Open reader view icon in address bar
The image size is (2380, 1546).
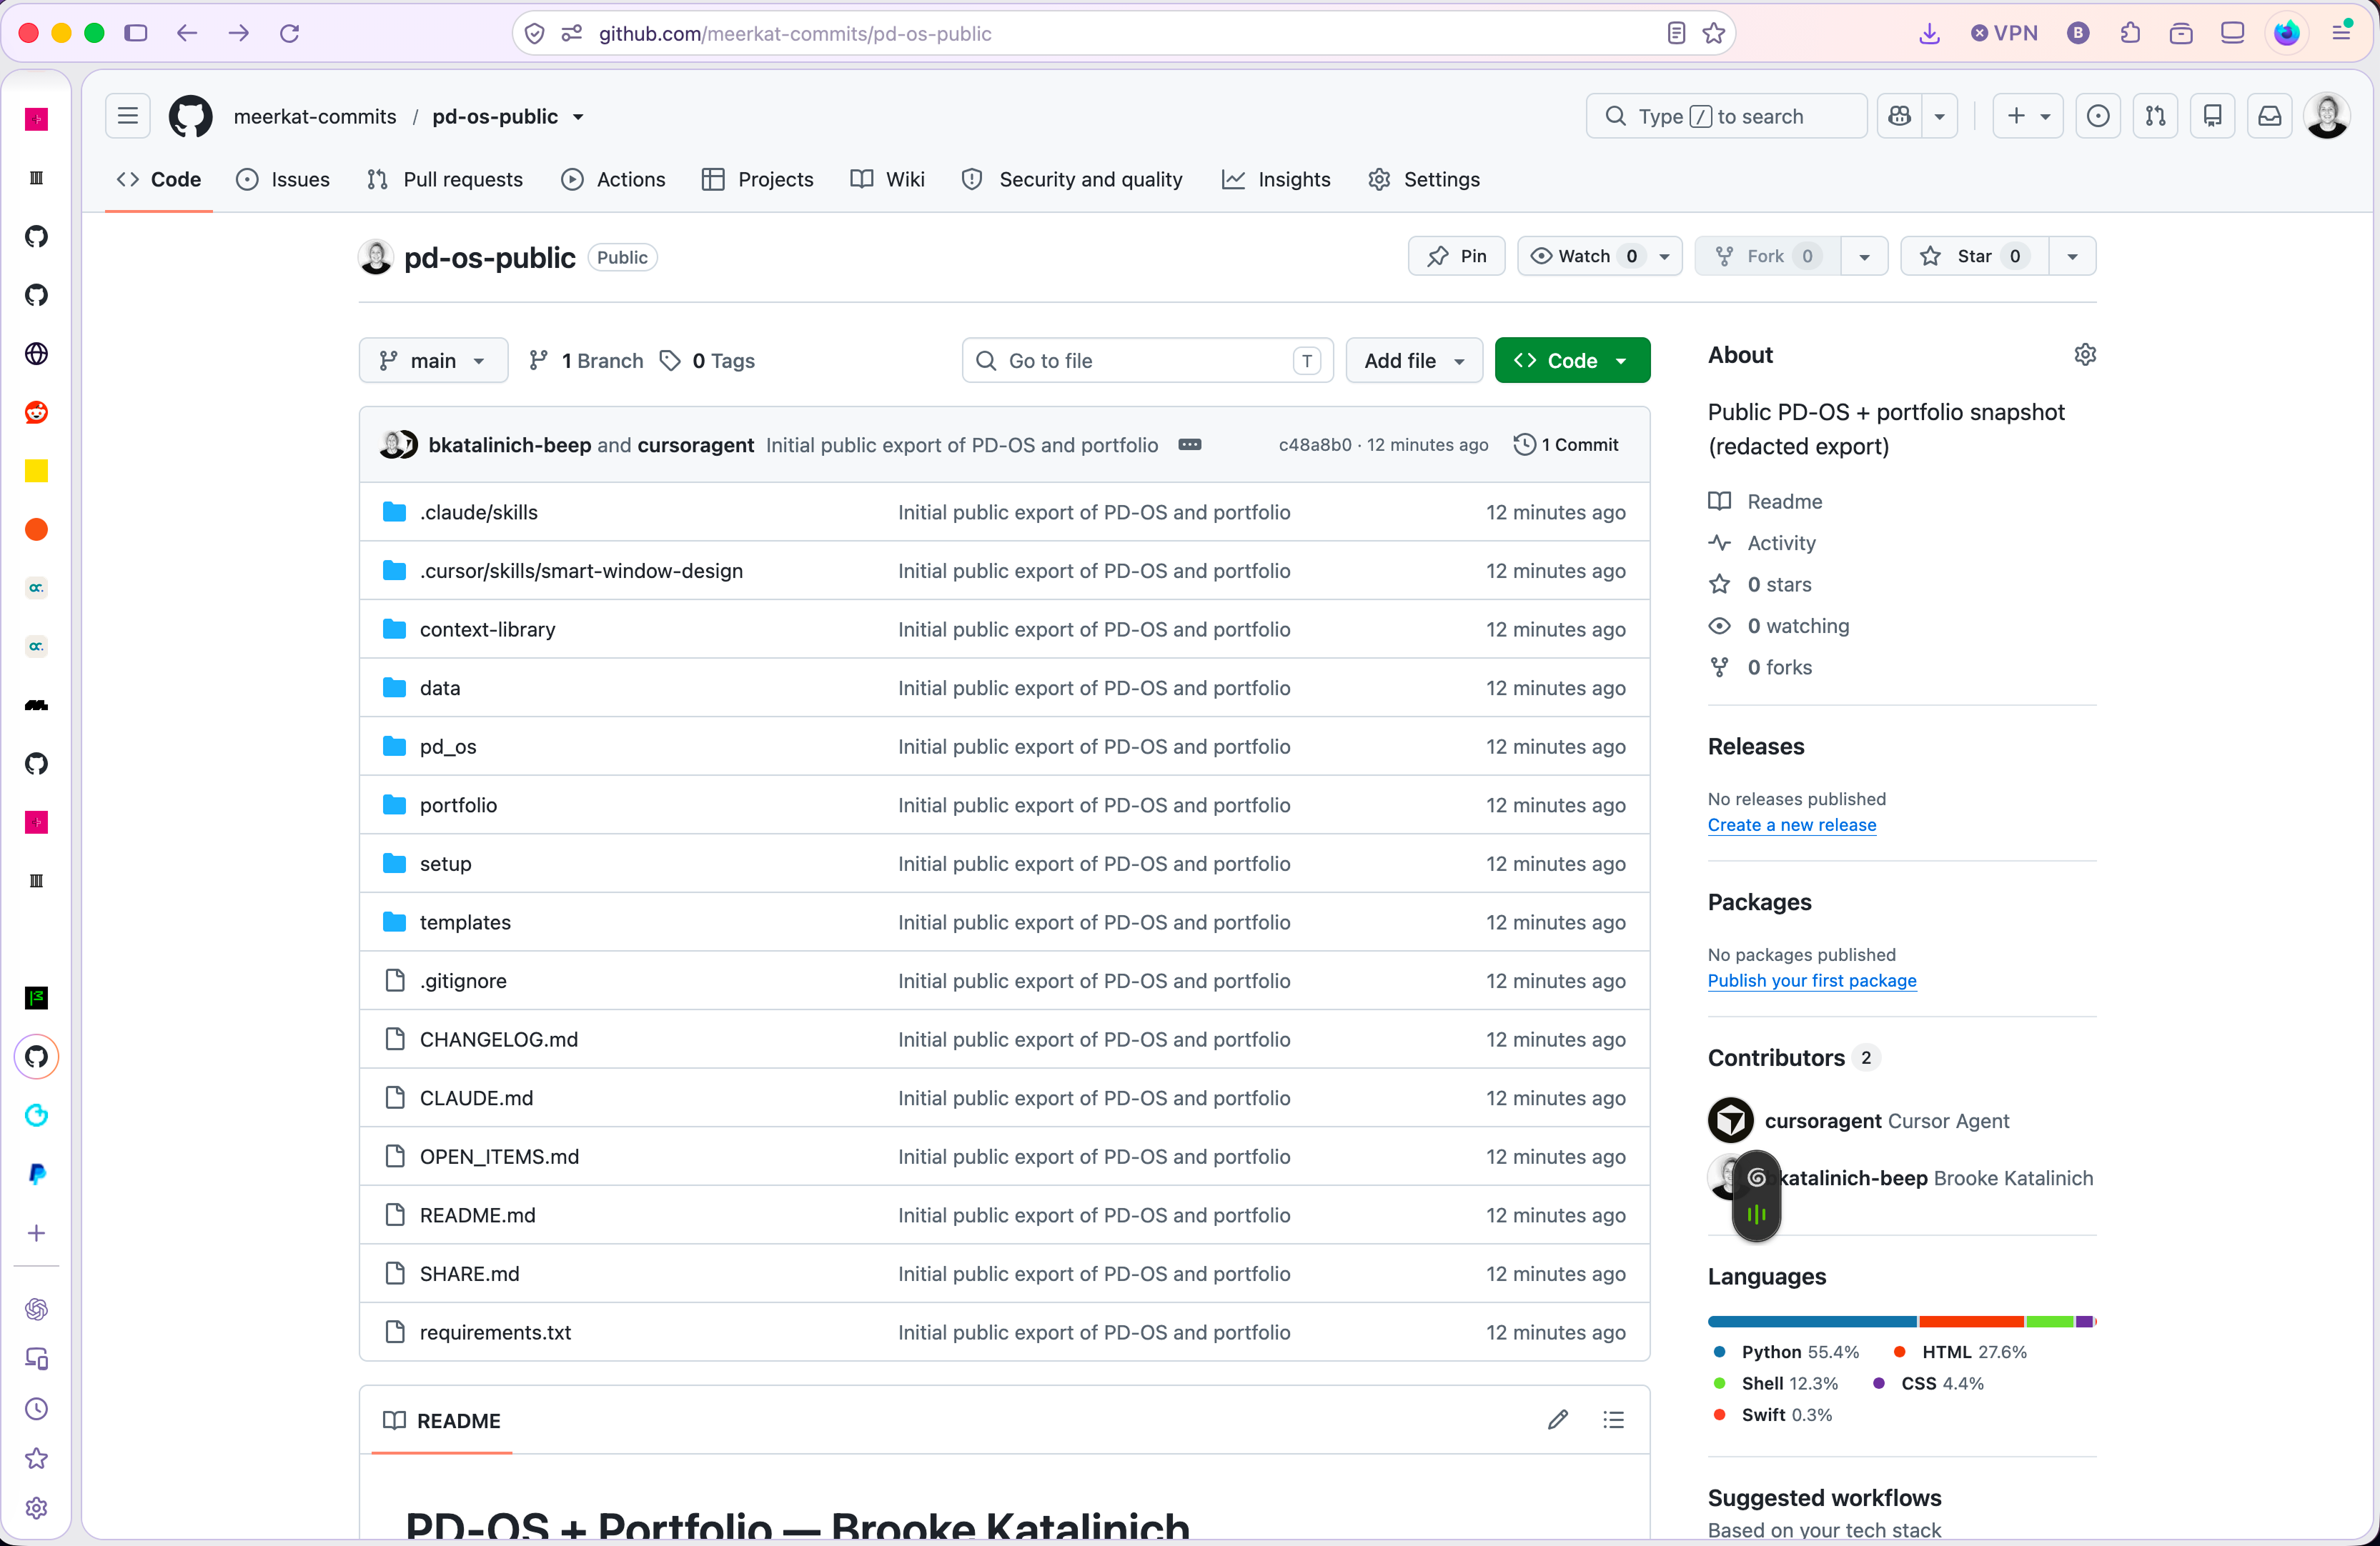(x=1676, y=33)
